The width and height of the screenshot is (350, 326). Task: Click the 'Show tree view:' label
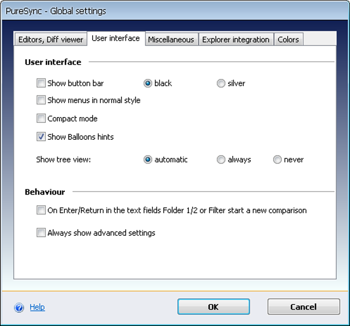coord(63,159)
